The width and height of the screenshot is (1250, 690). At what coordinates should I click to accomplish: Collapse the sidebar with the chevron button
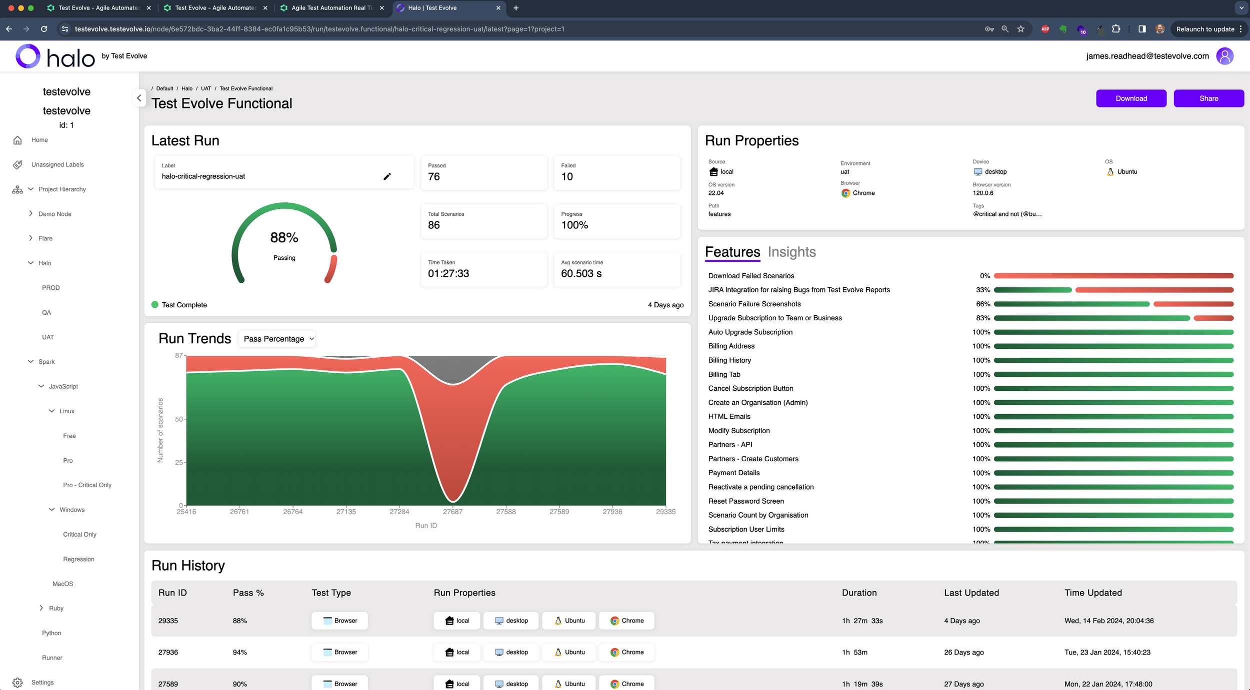coord(139,98)
